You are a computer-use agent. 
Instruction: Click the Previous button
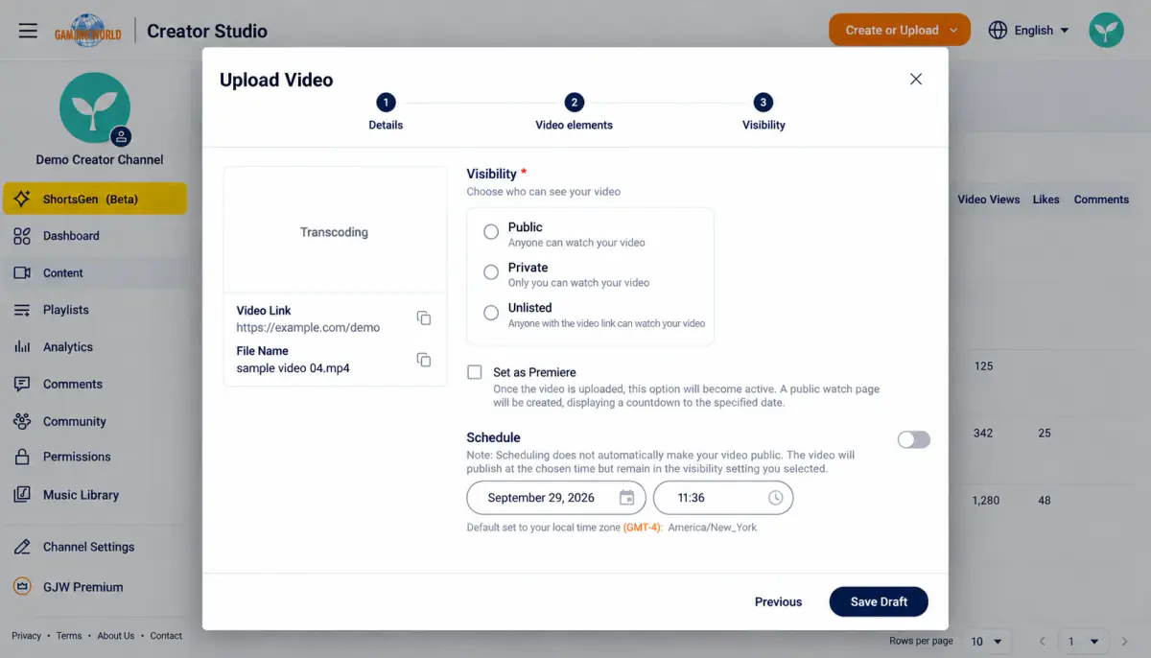click(x=778, y=602)
